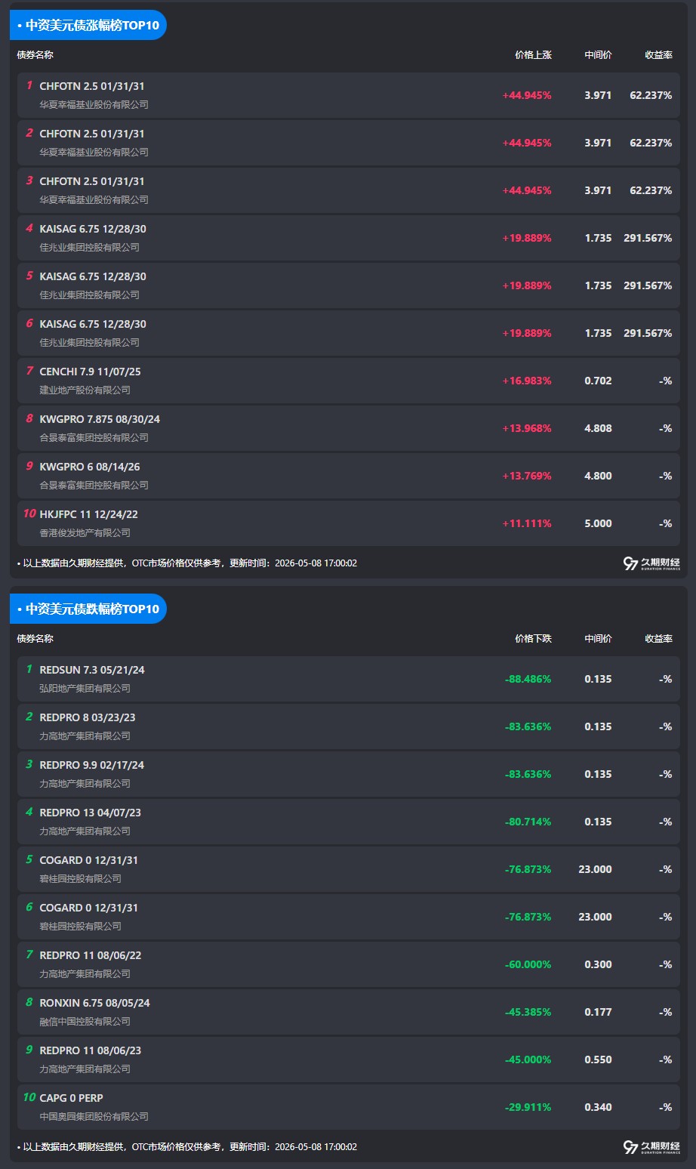Click the data source note under 跌幅榜 list

point(187,1147)
